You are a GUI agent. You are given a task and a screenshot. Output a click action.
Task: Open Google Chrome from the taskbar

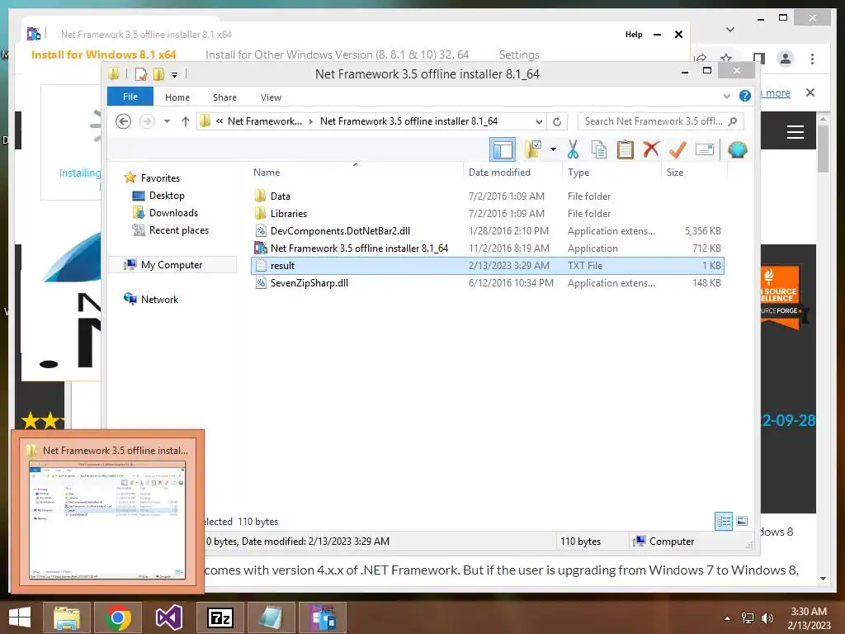click(117, 617)
